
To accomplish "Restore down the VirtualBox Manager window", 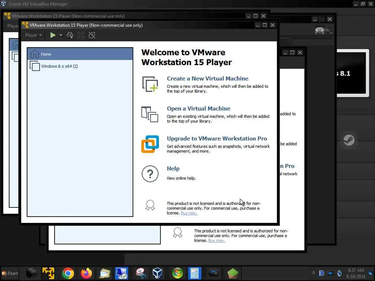I will [x=363, y=4].
